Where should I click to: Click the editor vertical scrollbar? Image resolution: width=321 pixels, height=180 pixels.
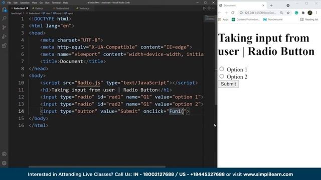216,60
